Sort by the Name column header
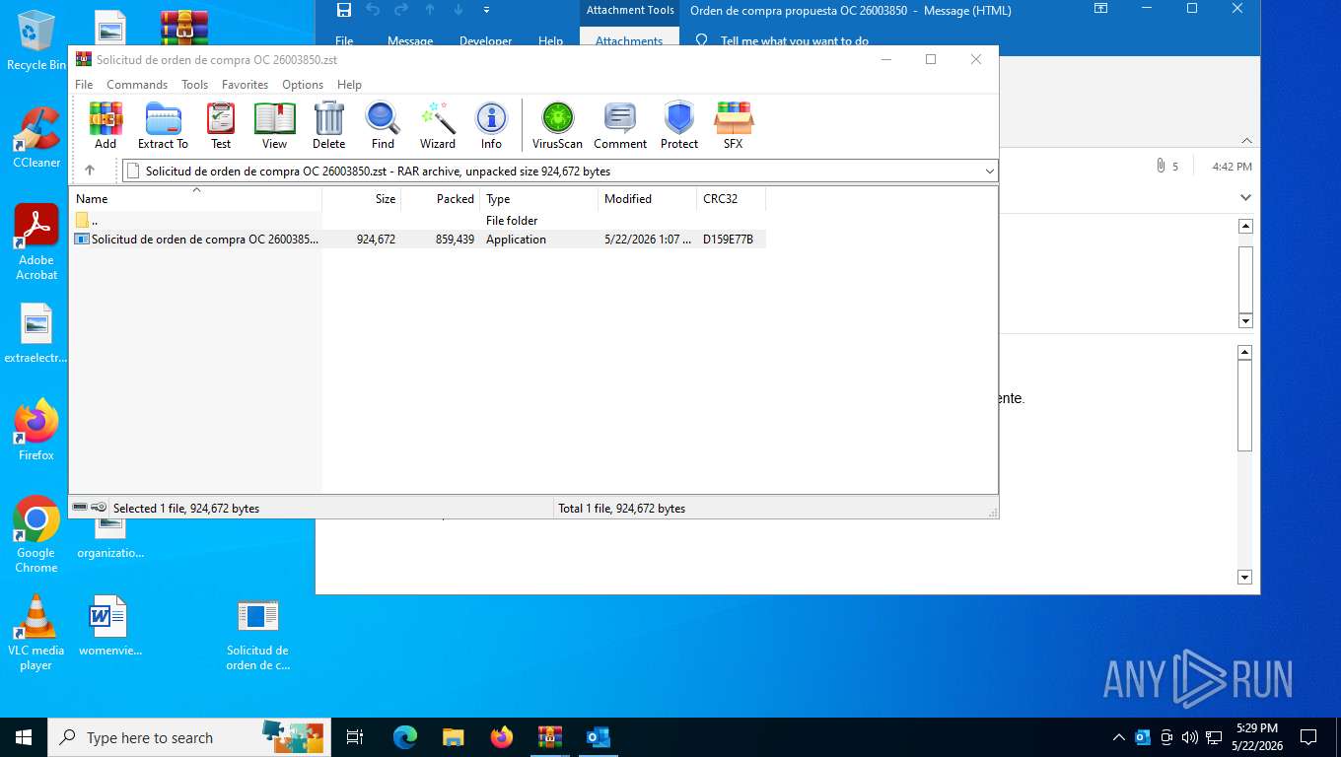This screenshot has width=1341, height=757. (195, 198)
